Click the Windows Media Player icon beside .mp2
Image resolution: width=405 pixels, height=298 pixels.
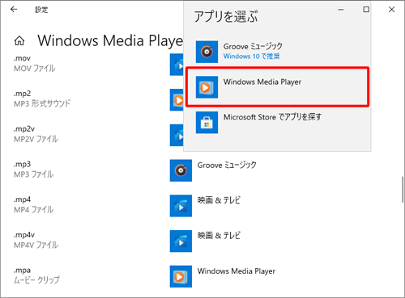[177, 100]
